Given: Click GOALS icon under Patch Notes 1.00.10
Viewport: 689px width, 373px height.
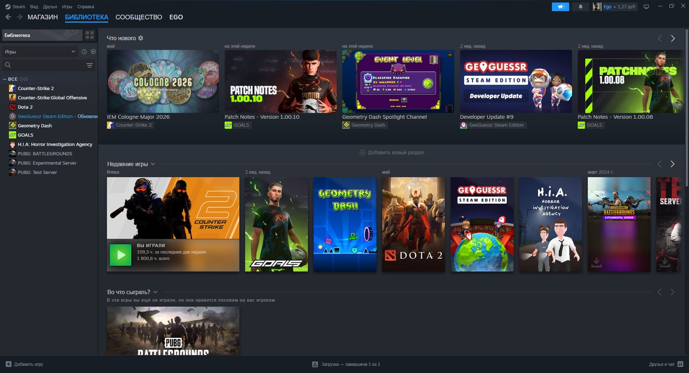Looking at the screenshot, I should (x=228, y=125).
